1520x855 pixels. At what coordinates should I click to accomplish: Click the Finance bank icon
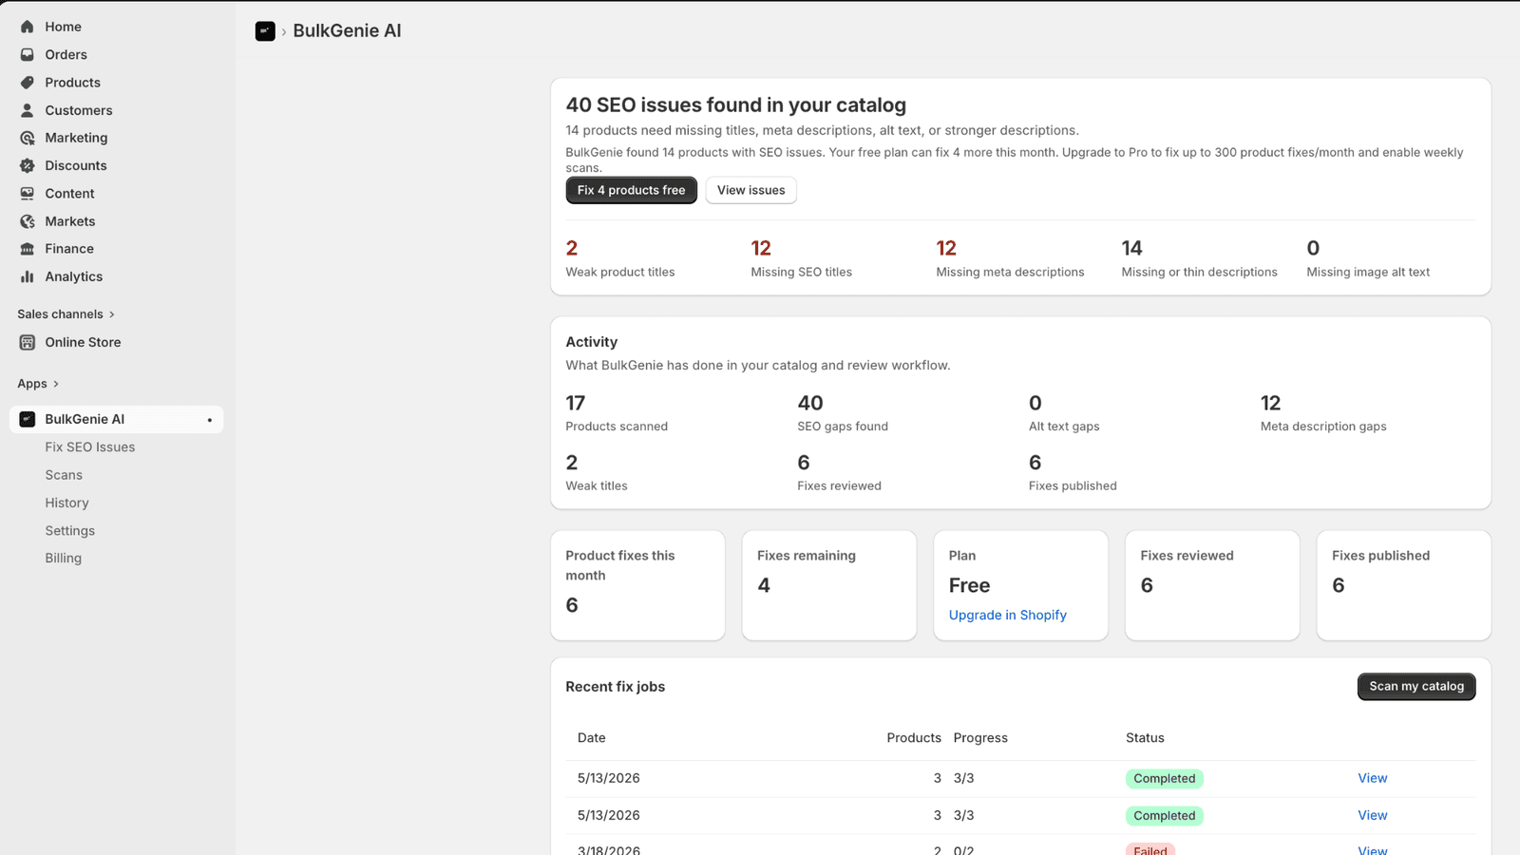click(28, 249)
